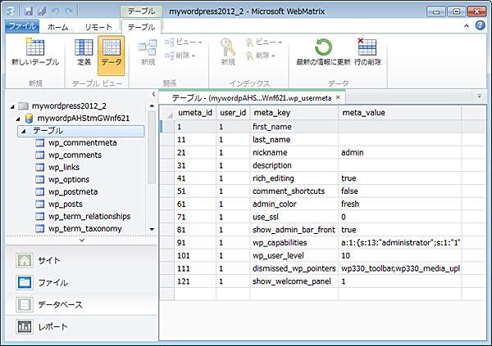Collapse the mywordpress2012_2 tree node

[12, 107]
